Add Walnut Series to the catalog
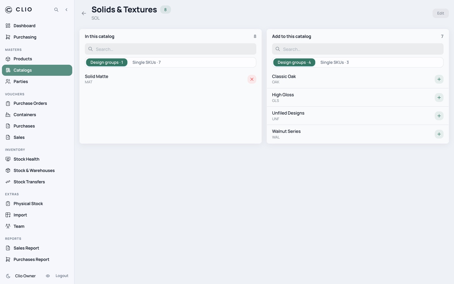The height and width of the screenshot is (284, 454). pyautogui.click(x=439, y=134)
